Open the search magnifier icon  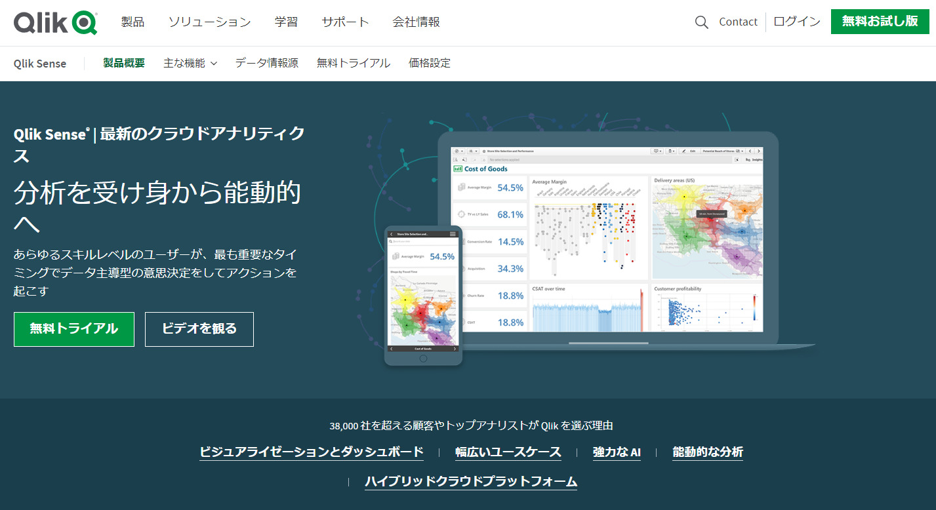[x=701, y=22]
